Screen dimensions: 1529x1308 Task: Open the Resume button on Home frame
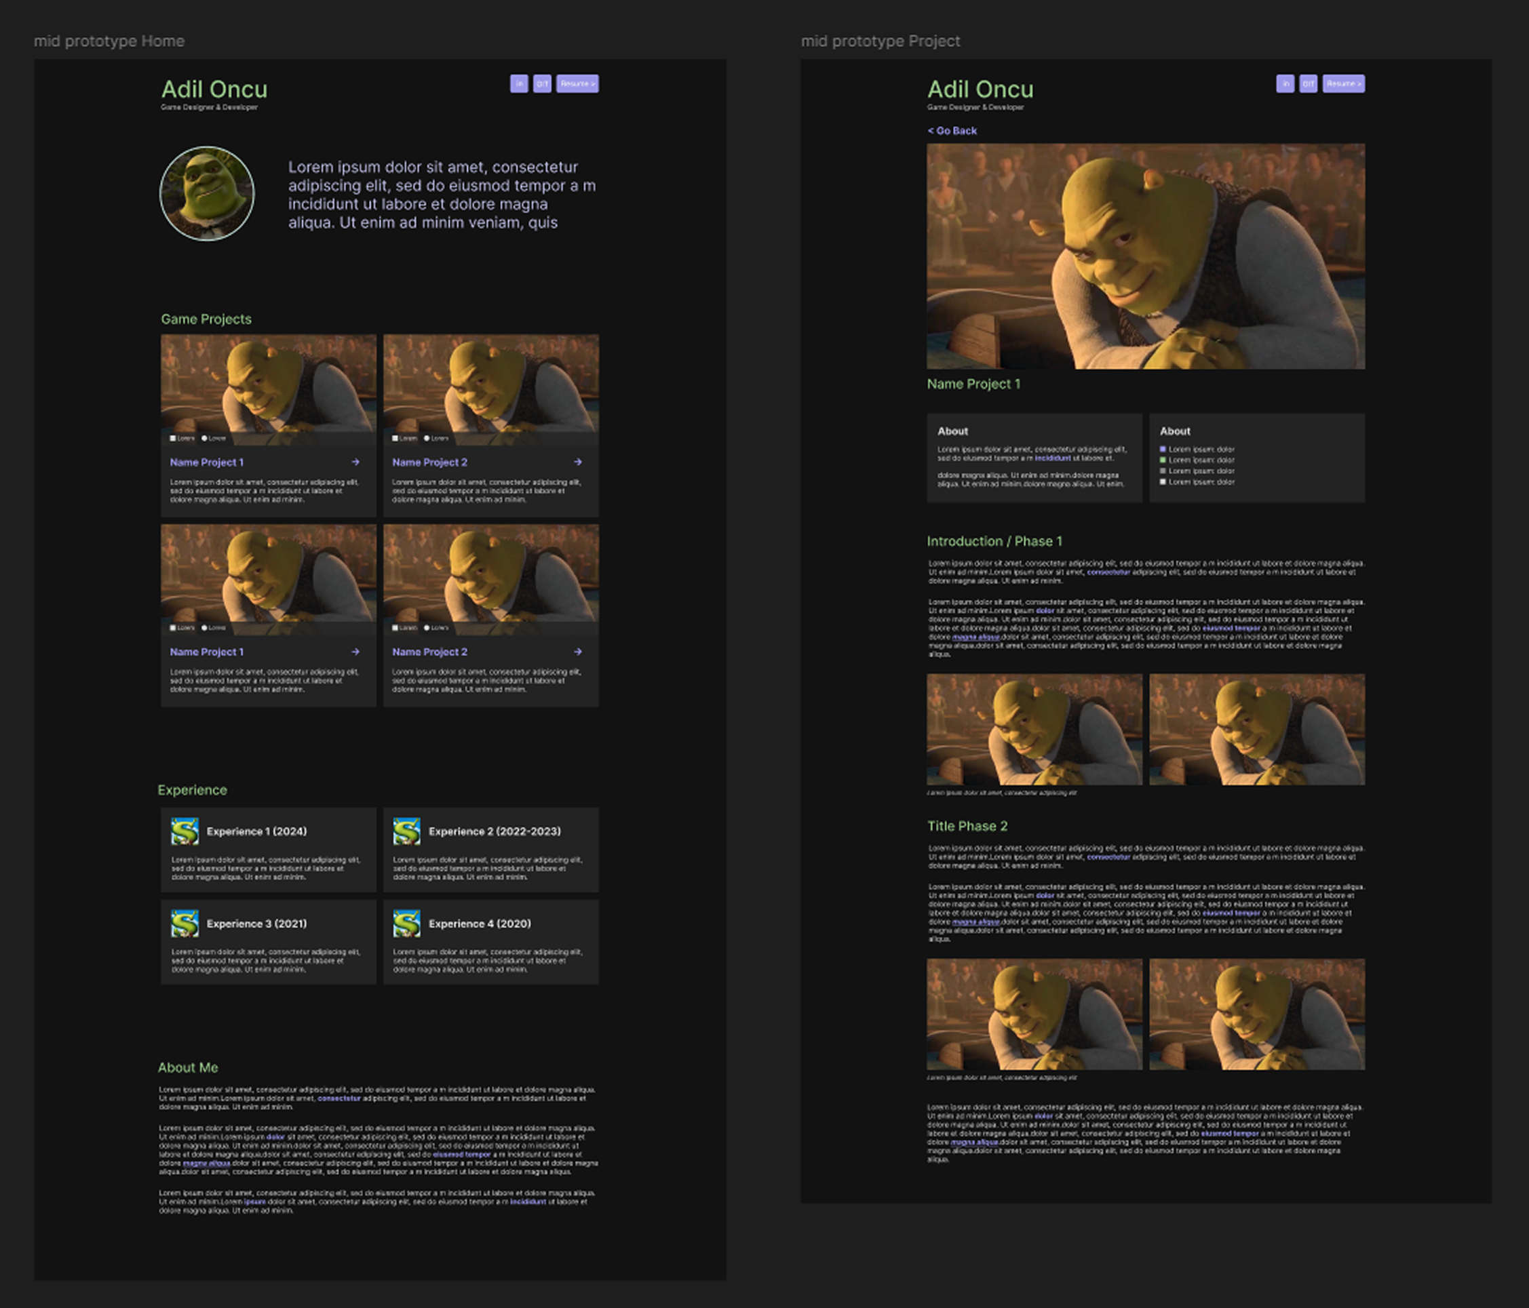pos(577,83)
